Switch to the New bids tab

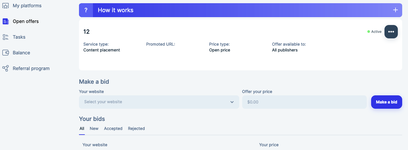coord(94,128)
